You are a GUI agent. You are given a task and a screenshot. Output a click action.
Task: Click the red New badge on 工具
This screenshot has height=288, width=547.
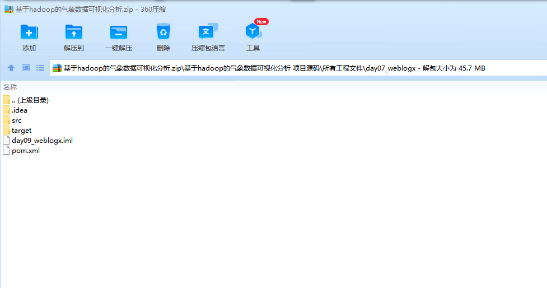tap(261, 22)
